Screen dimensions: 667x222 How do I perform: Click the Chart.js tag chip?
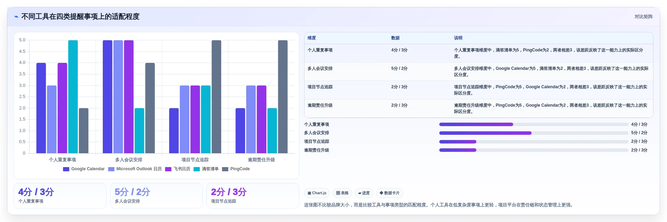[x=317, y=193]
